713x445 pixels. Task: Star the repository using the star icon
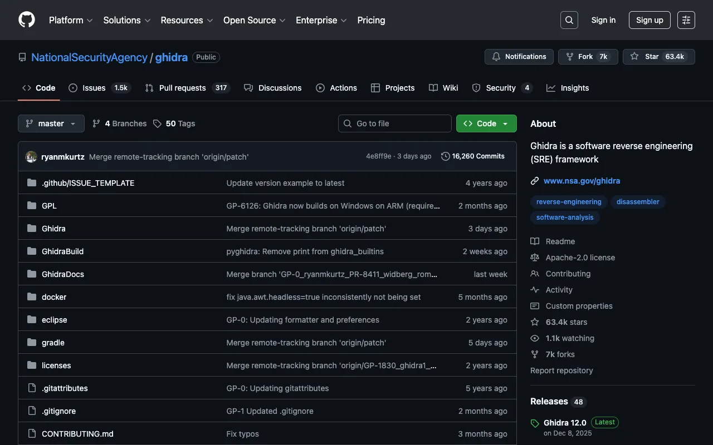(x=634, y=56)
